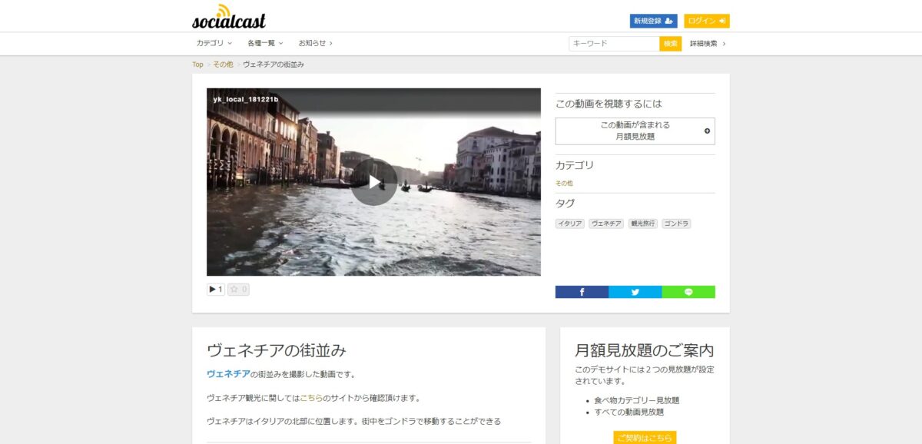Click the 新規登録 sign-up button
922x444 pixels.
pyautogui.click(x=653, y=21)
